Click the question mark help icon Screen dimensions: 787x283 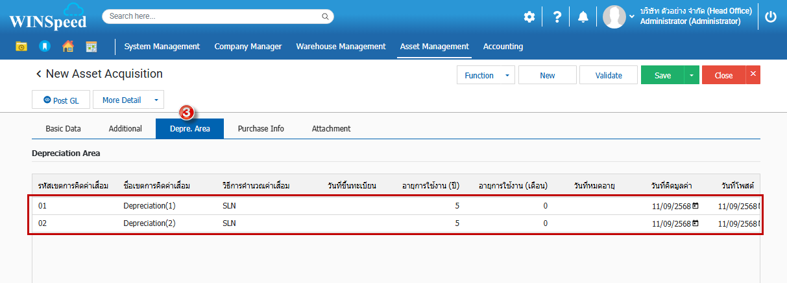pyautogui.click(x=557, y=17)
